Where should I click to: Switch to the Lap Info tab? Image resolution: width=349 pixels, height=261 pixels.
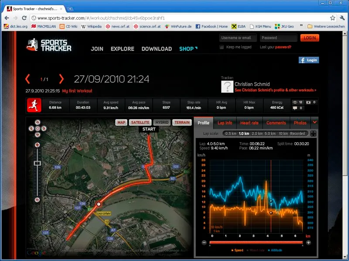(x=225, y=123)
